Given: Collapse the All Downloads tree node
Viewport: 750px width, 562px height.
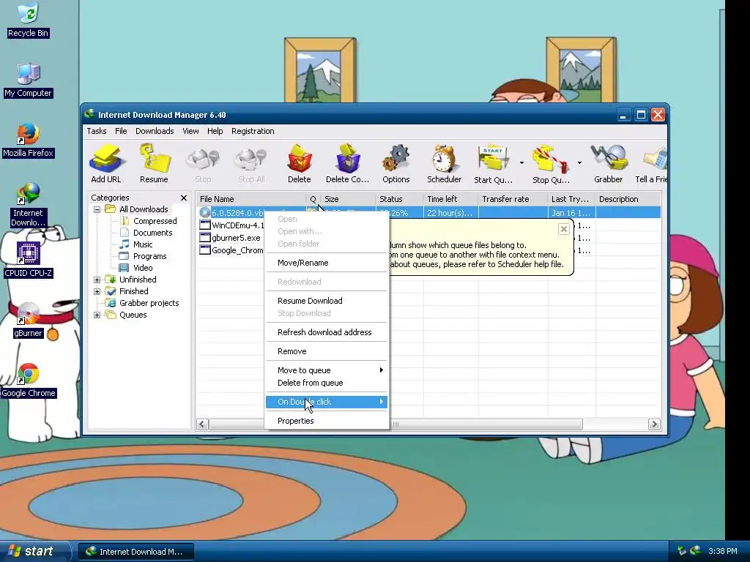Looking at the screenshot, I should click(97, 209).
